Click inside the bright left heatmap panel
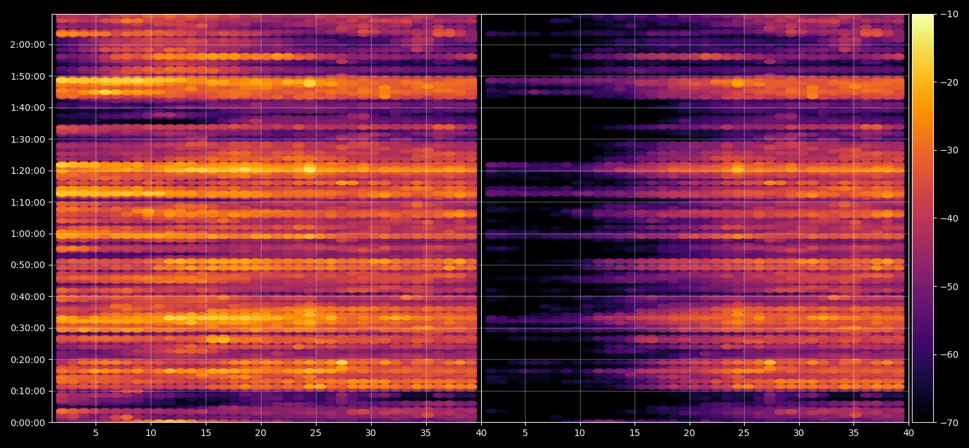 coord(266,218)
